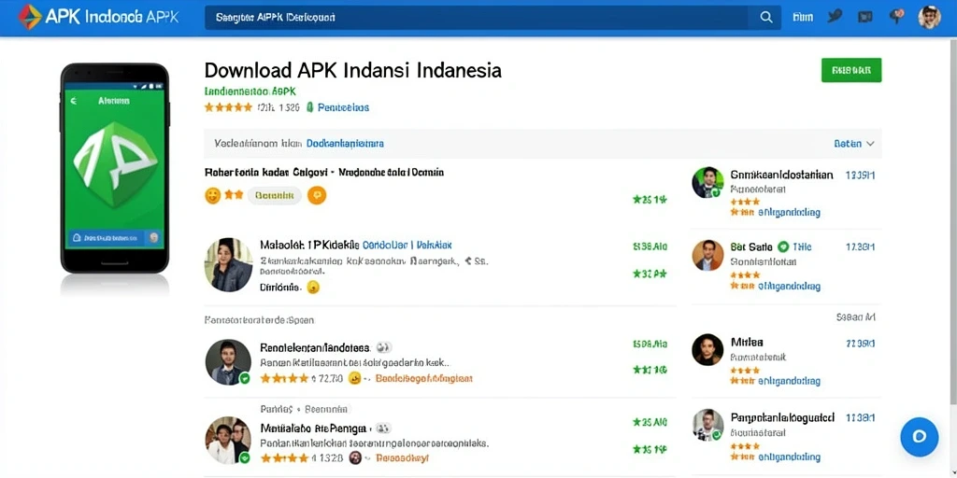Open the Twitter bird icon in header
Image resolution: width=957 pixels, height=478 pixels.
coord(835,17)
